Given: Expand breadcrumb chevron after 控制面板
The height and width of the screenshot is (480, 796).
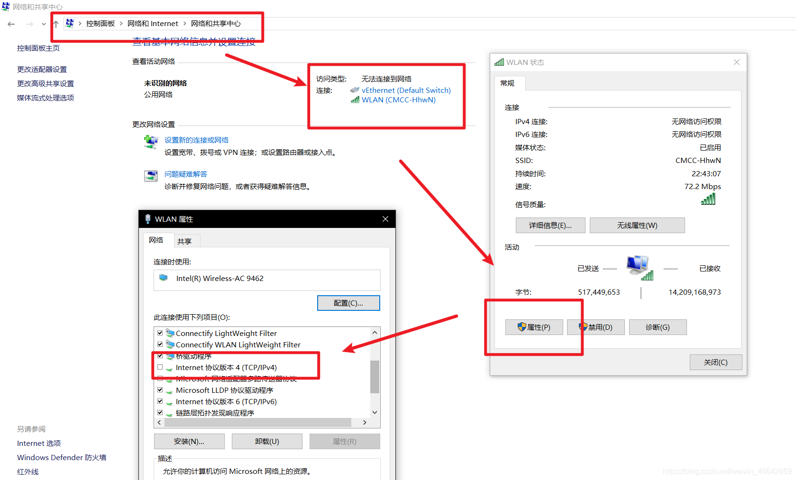Looking at the screenshot, I should [x=121, y=23].
